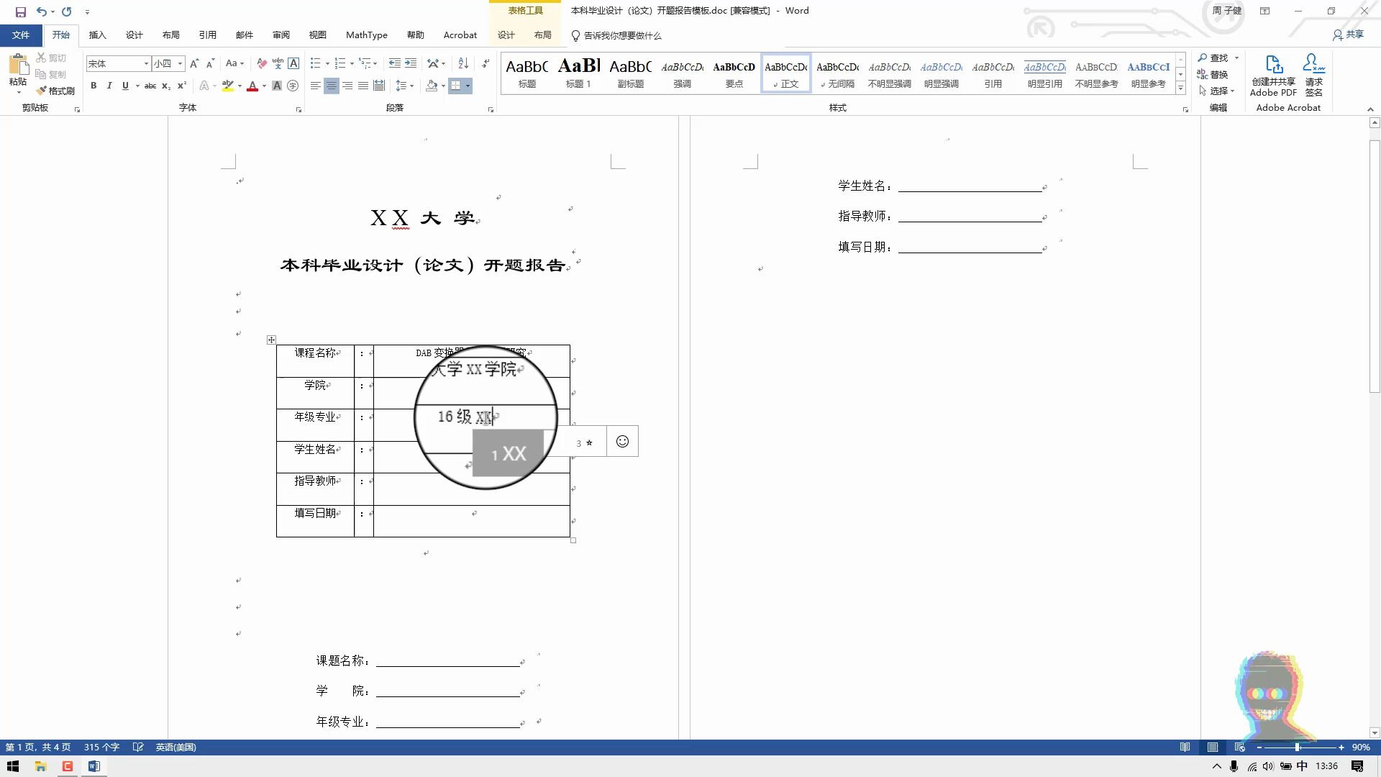Click File Explorer icon on taskbar
This screenshot has height=777, width=1381.
[x=40, y=766]
